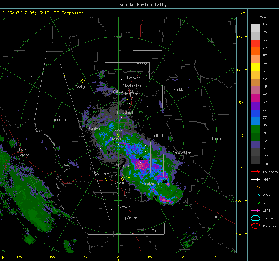Click the RockyMH label
This screenshot has height=261, width=279.
pos(82,87)
